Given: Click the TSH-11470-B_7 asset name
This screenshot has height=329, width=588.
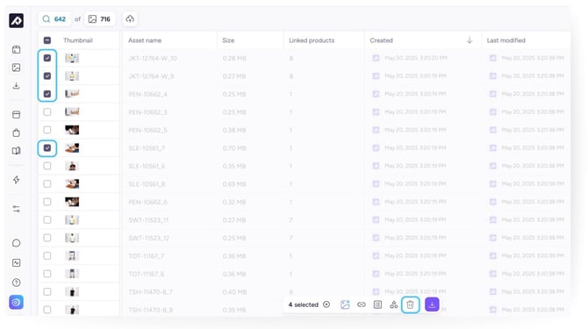Looking at the screenshot, I should (150, 292).
